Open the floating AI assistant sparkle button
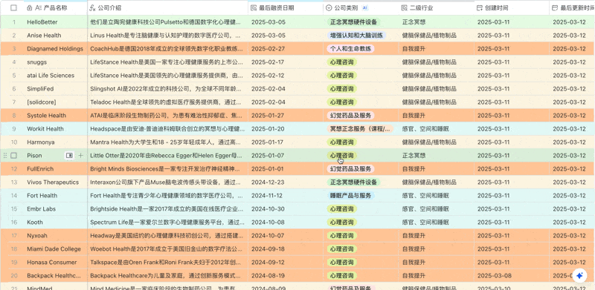 point(579,276)
